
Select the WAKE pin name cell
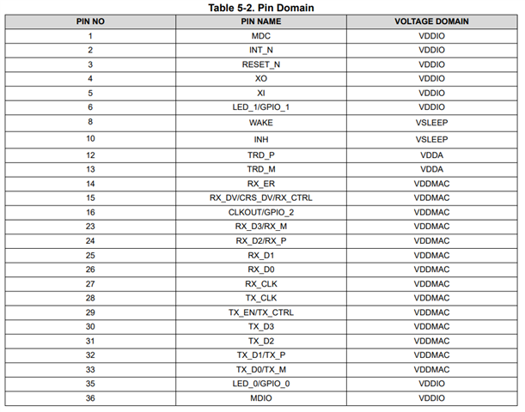tap(261, 123)
